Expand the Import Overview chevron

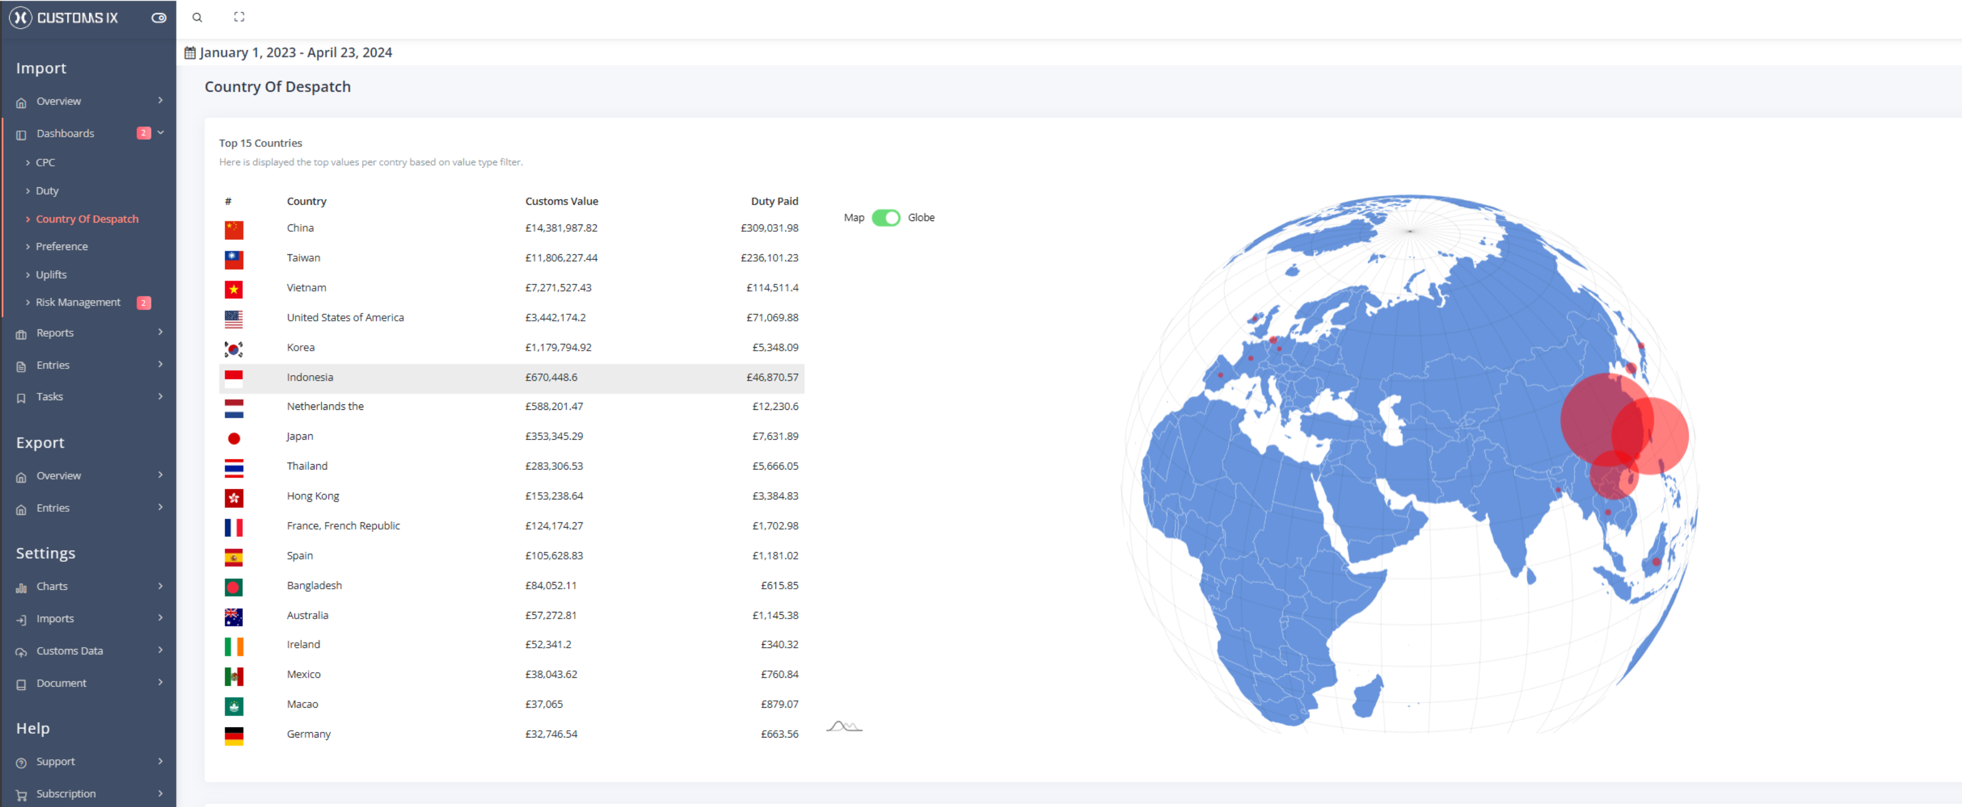click(x=161, y=101)
